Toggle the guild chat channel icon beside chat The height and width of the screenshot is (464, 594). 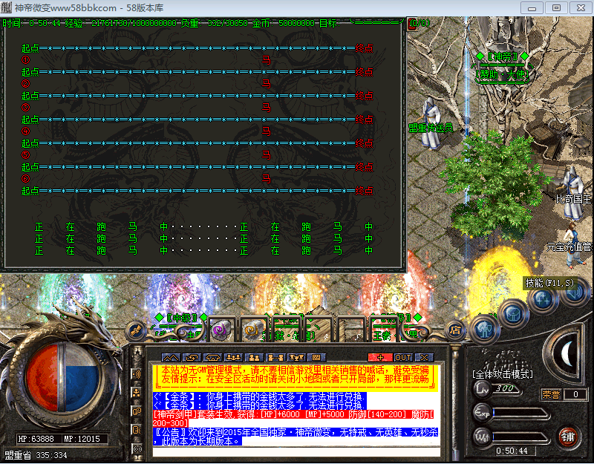tap(137, 411)
